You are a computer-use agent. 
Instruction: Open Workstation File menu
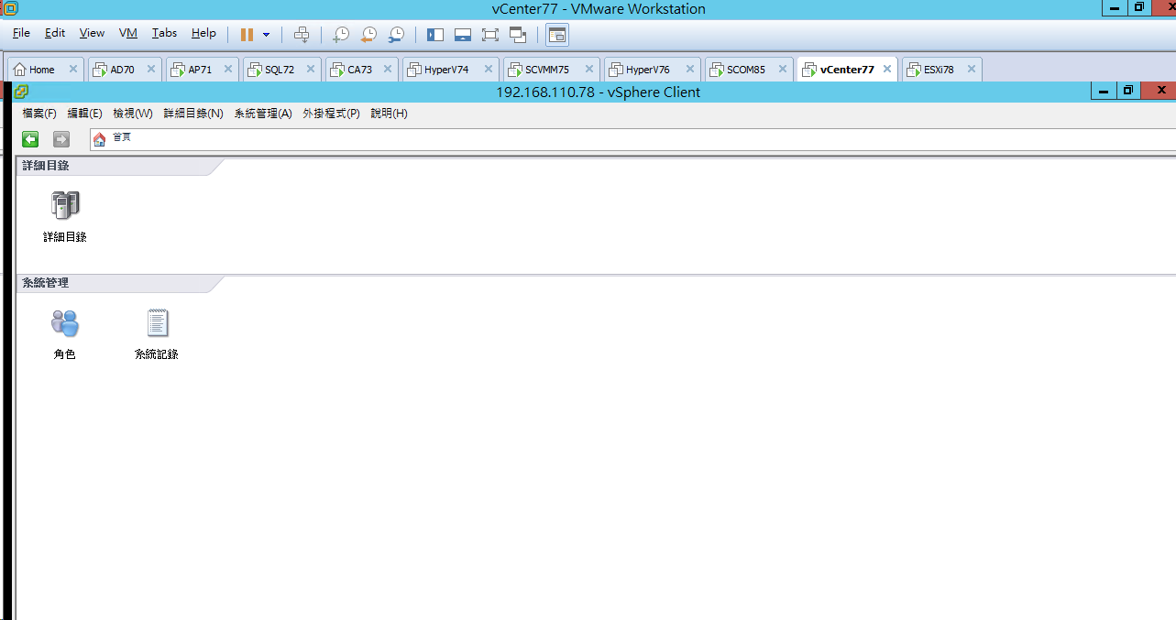[21, 33]
